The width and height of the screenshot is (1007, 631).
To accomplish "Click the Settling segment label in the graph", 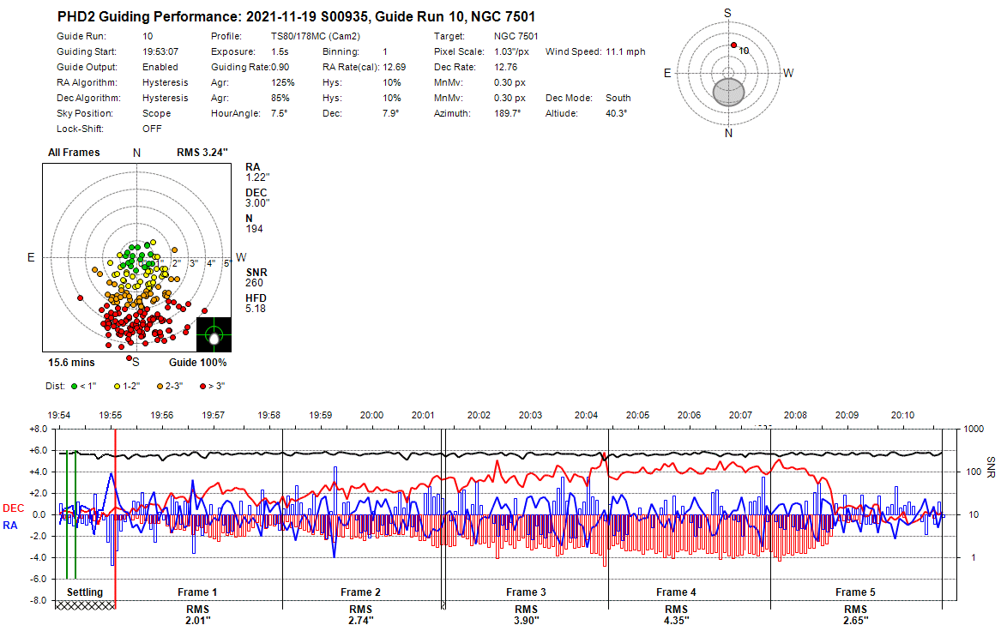I will [x=85, y=592].
